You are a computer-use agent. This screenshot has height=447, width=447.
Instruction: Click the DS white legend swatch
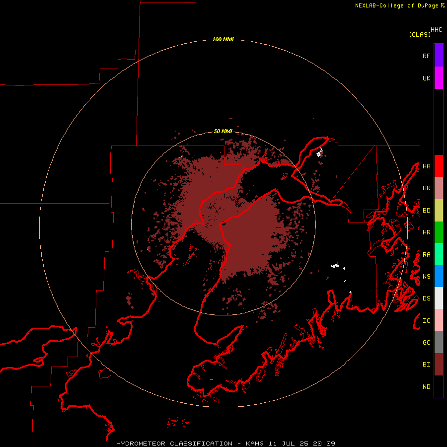[x=439, y=298]
